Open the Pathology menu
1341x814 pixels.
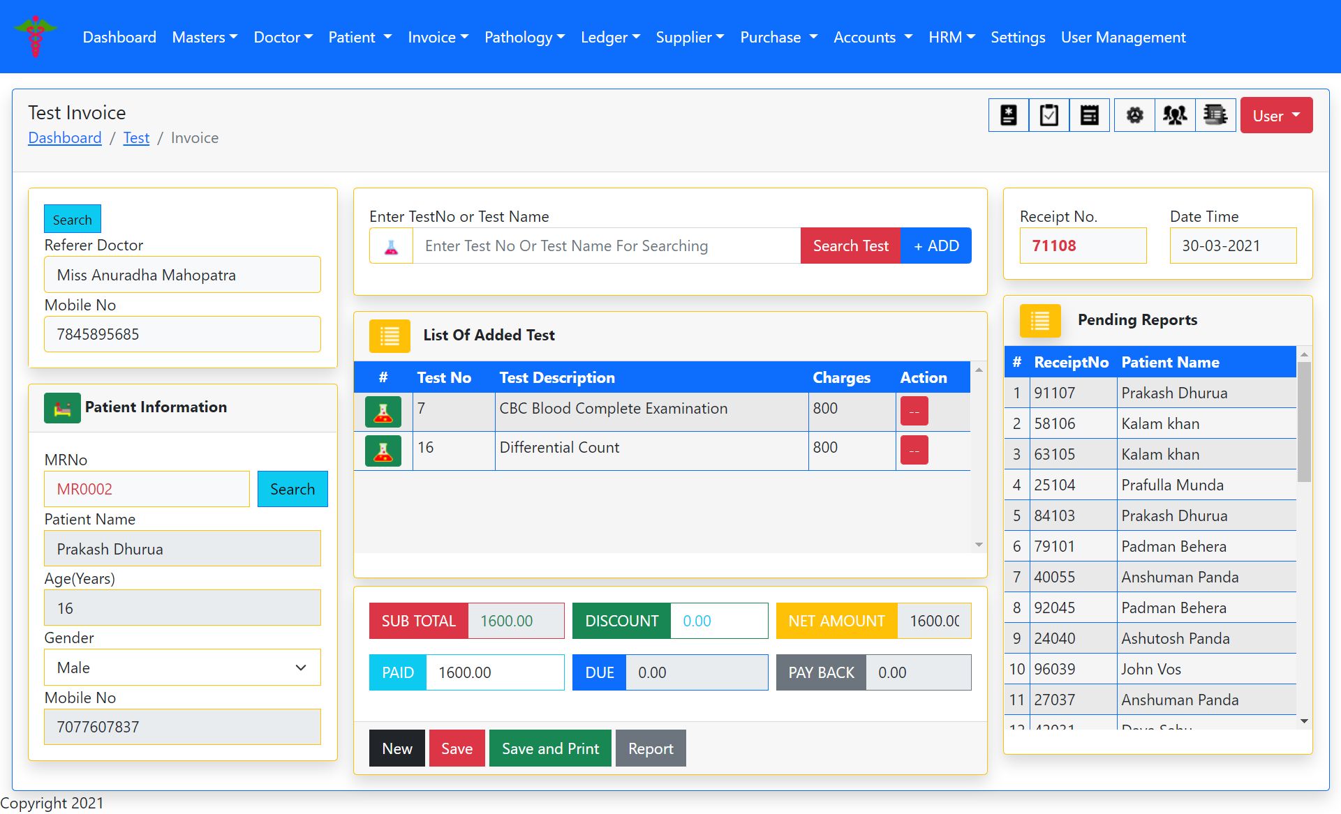(x=524, y=37)
